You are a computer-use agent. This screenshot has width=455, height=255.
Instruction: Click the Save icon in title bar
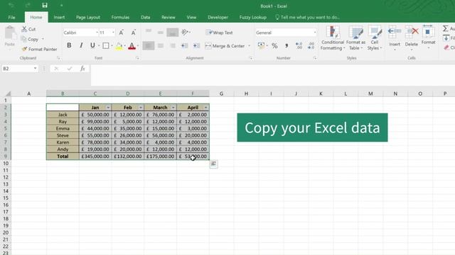coord(45,5)
